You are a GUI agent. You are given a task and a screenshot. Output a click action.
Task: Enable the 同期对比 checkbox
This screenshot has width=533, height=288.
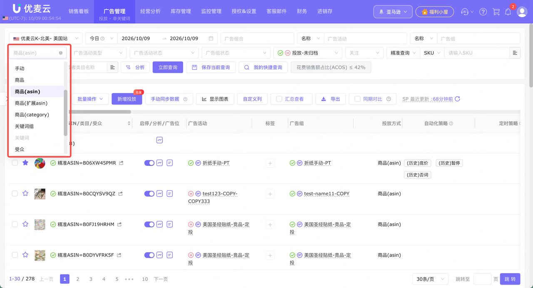(x=357, y=99)
